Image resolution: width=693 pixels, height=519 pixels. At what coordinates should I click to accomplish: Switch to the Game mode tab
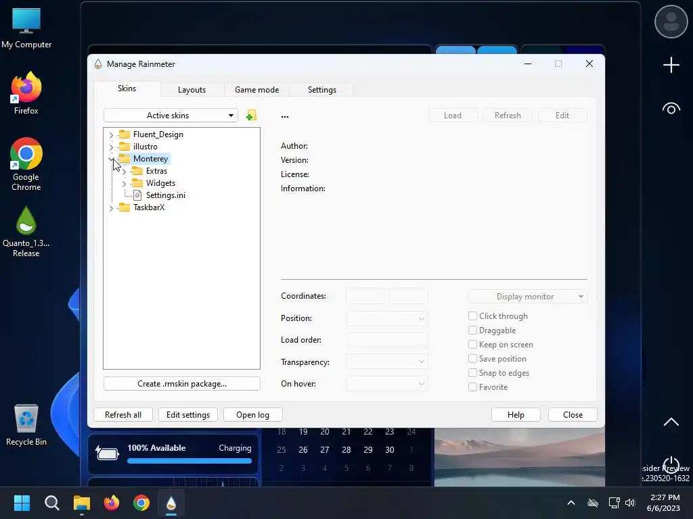click(256, 90)
